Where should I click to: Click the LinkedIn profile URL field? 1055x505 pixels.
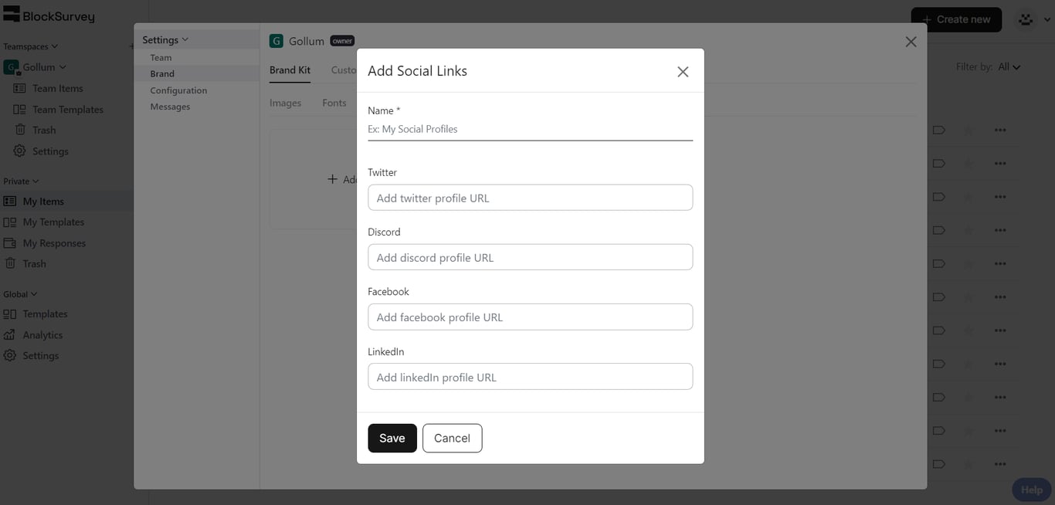(530, 377)
